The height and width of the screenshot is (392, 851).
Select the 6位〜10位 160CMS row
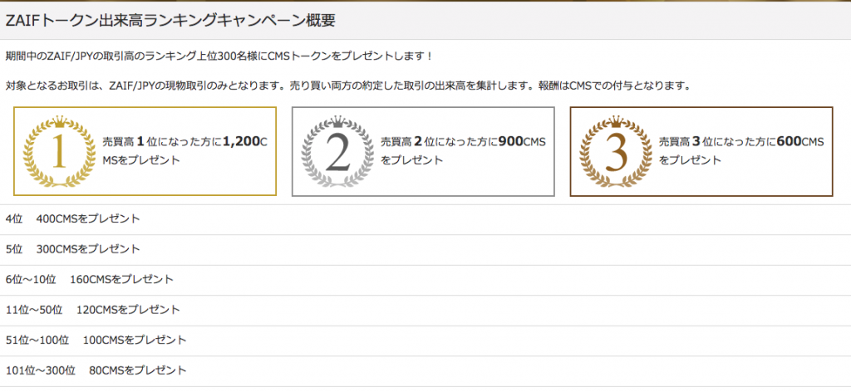pos(425,281)
